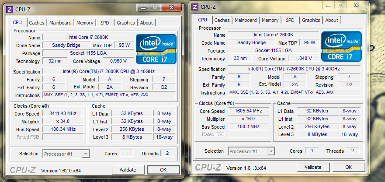This screenshot has height=182, width=385.
Task: Click Cores value 1 in right window
Action: coord(312,150)
